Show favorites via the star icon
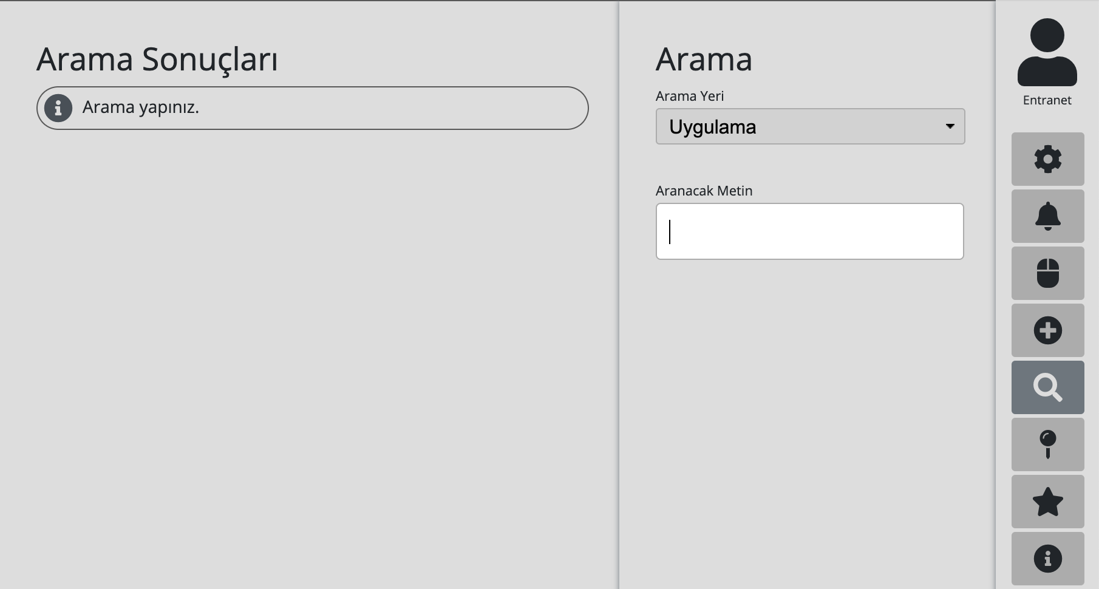This screenshot has width=1099, height=589. (x=1047, y=502)
